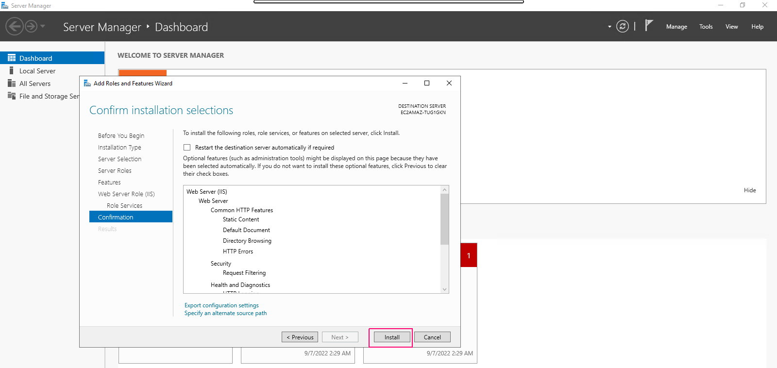Click the Previous button in wizard
This screenshot has height=368, width=777.
click(x=300, y=337)
